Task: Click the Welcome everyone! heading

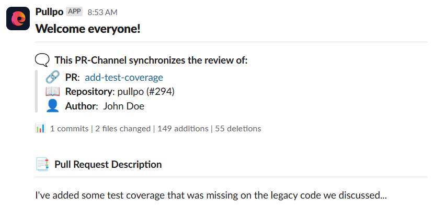Action: [88, 28]
